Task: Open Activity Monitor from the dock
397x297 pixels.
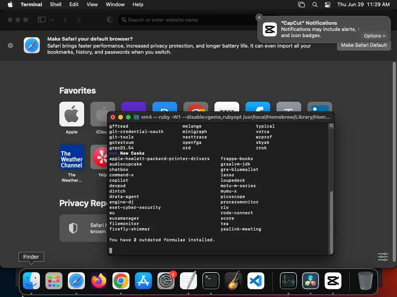Action: [288, 281]
